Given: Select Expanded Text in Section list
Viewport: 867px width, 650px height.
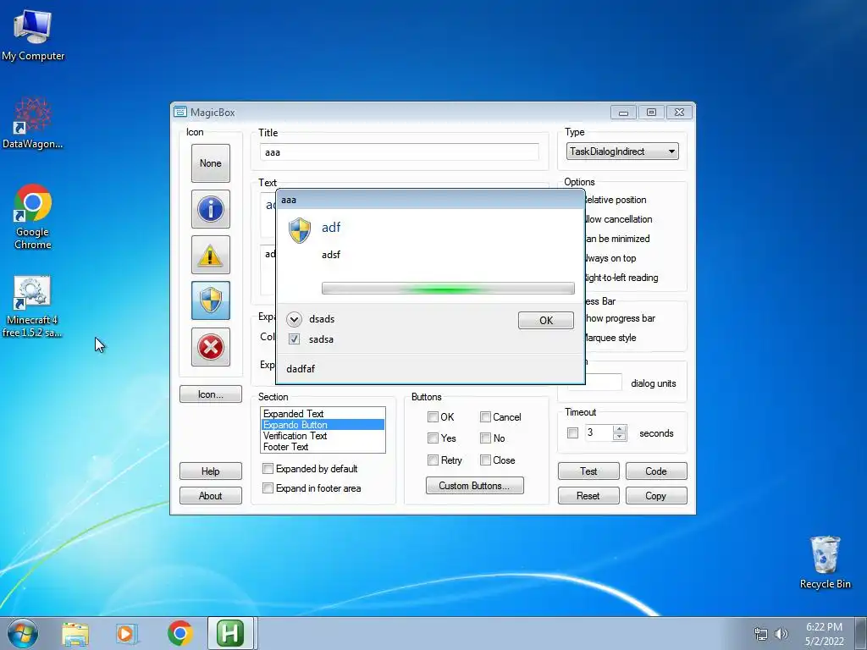Looking at the screenshot, I should click(323, 413).
